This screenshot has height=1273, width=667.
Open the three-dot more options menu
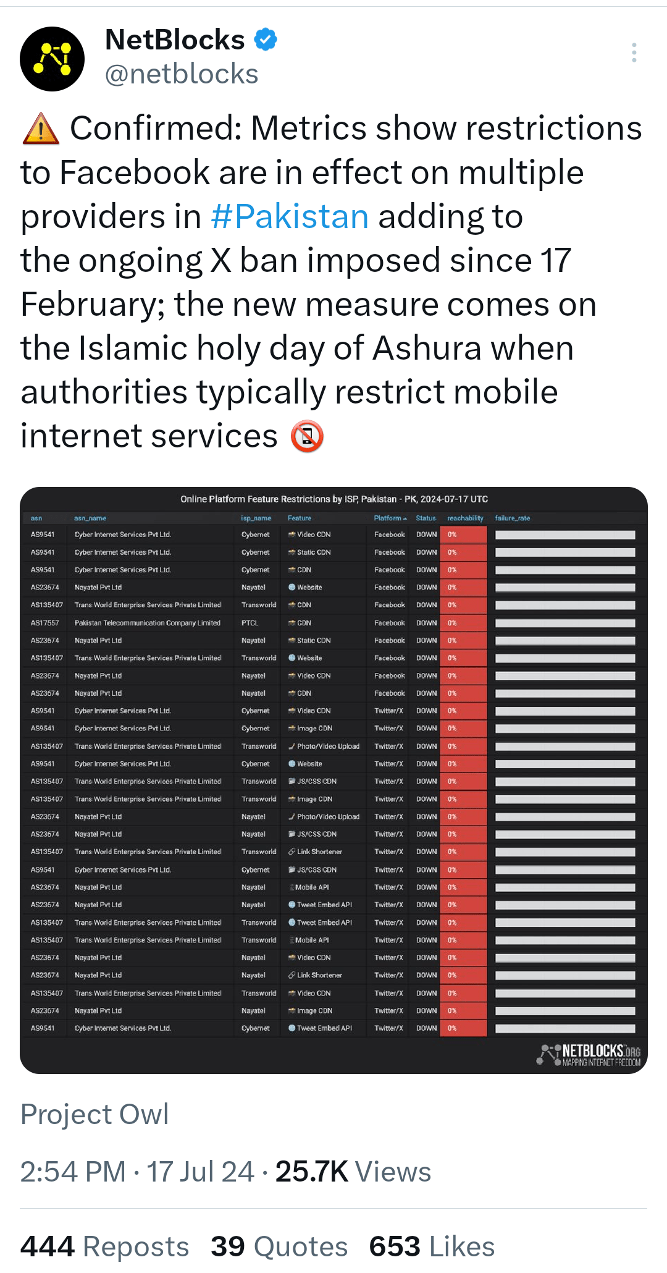tap(634, 53)
